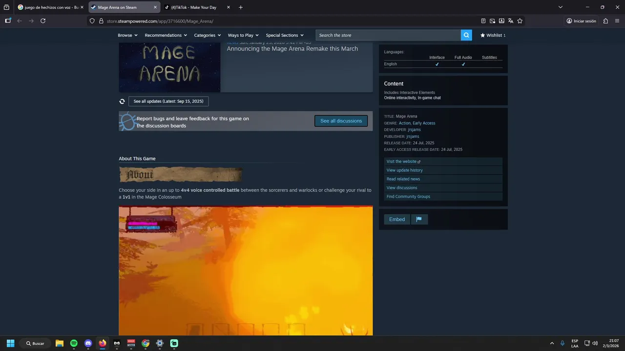Screen dimensions: 625x351
Task: Open Voicemeeter from the taskbar
Action: point(131,343)
